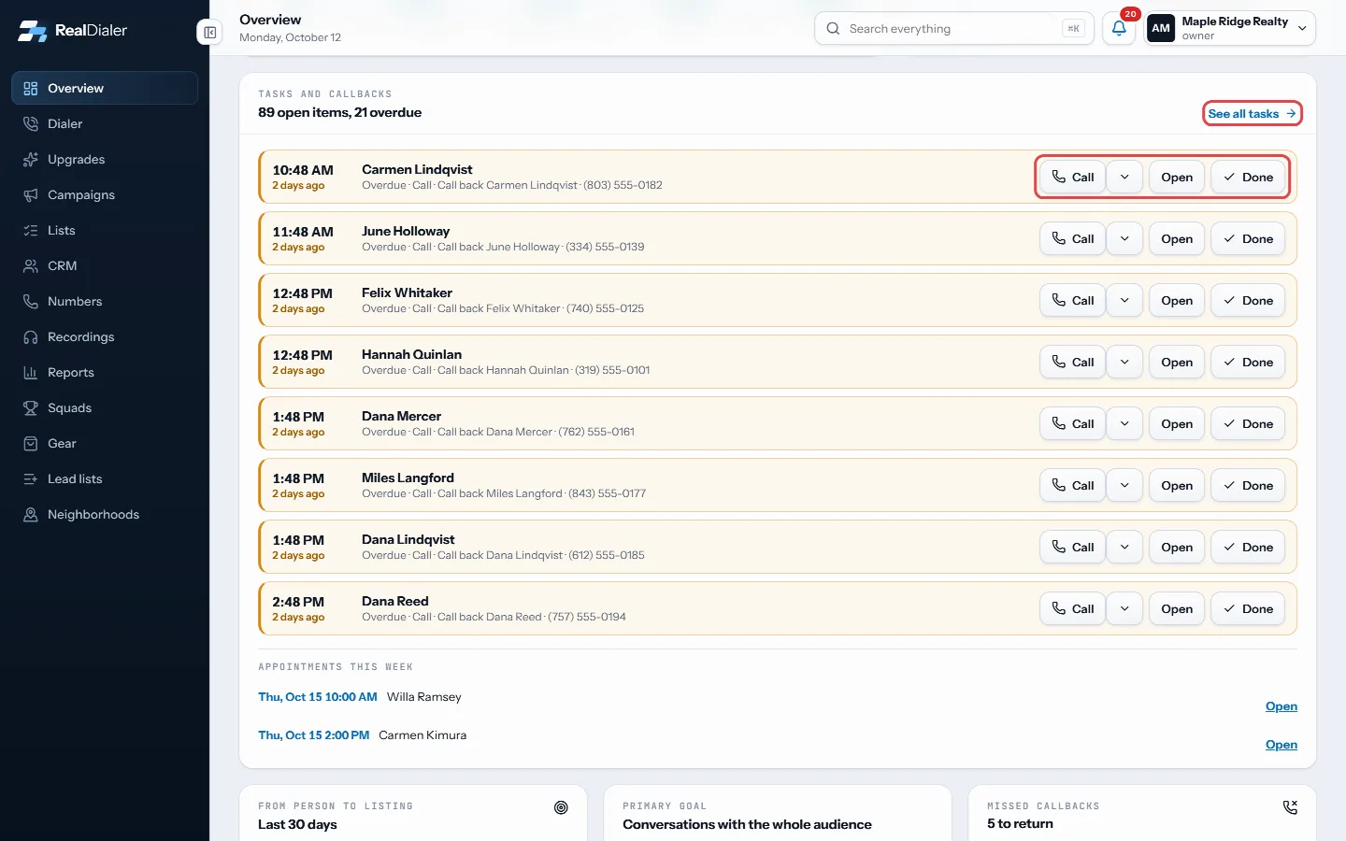Click the '89 open items, 21 overdue' heading
Image resolution: width=1346 pixels, height=841 pixels.
pyautogui.click(x=339, y=113)
